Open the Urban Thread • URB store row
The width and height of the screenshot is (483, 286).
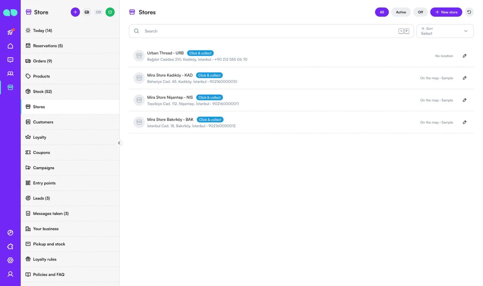coord(301,56)
